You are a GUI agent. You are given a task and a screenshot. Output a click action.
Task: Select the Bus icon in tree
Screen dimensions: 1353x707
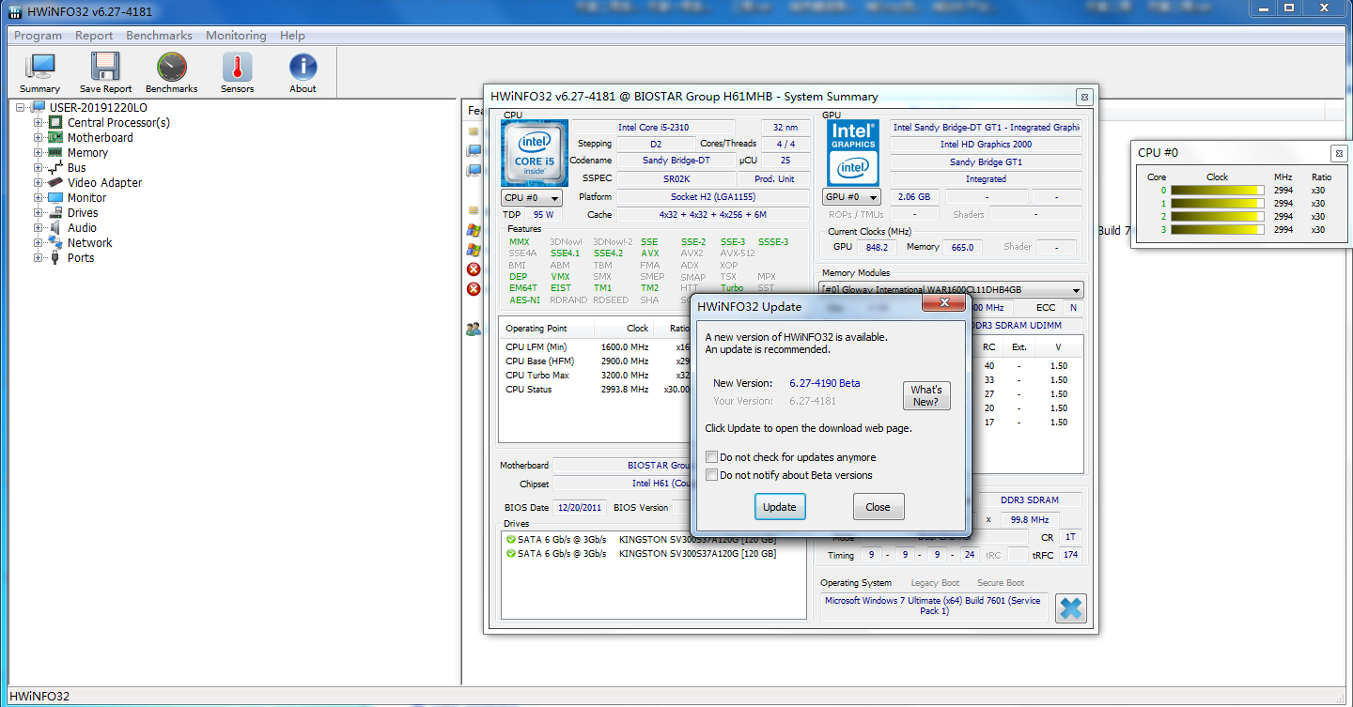click(55, 167)
